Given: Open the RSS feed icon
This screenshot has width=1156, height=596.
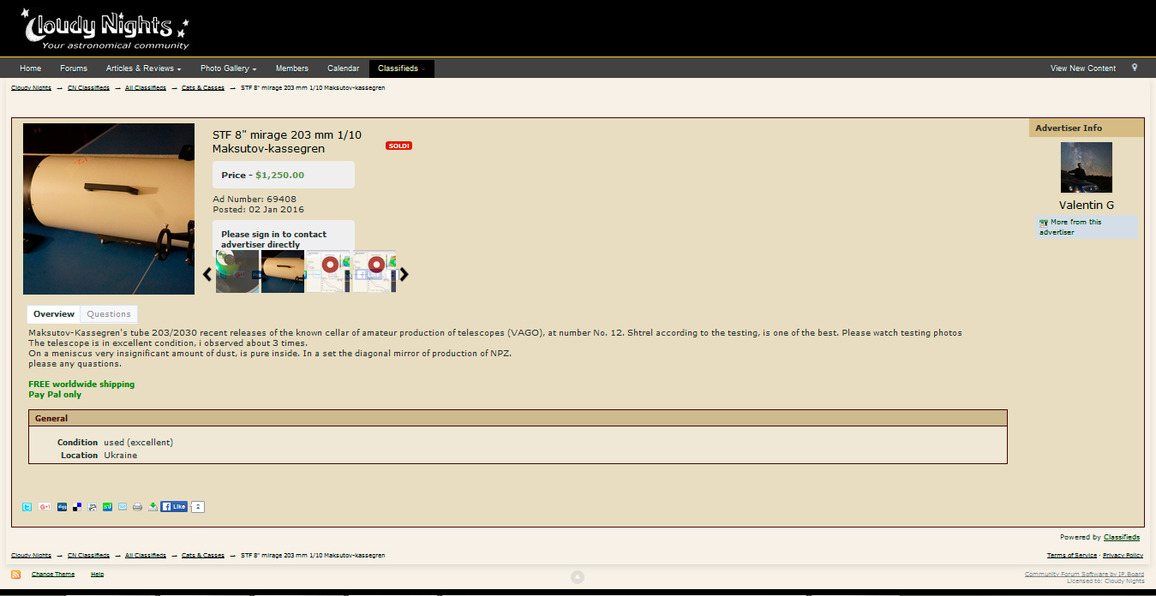Looking at the screenshot, I should (15, 575).
